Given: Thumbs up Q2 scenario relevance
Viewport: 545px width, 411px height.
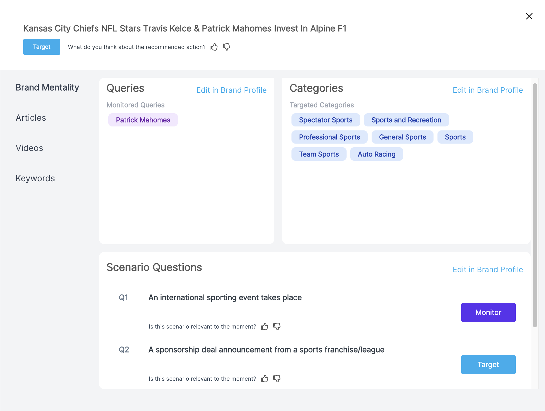Looking at the screenshot, I should click(x=264, y=379).
